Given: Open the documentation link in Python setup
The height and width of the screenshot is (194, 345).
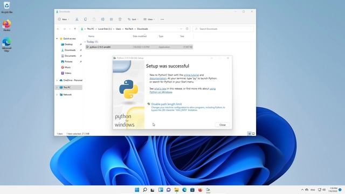Looking at the screenshot, I should coord(158,78).
